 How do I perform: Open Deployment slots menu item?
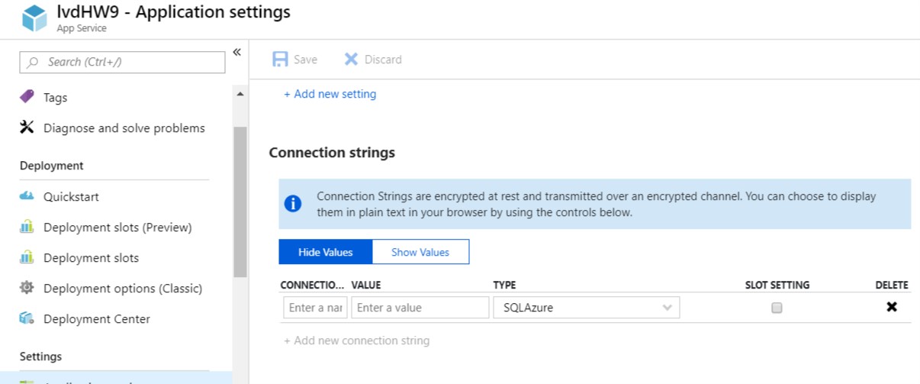[91, 258]
